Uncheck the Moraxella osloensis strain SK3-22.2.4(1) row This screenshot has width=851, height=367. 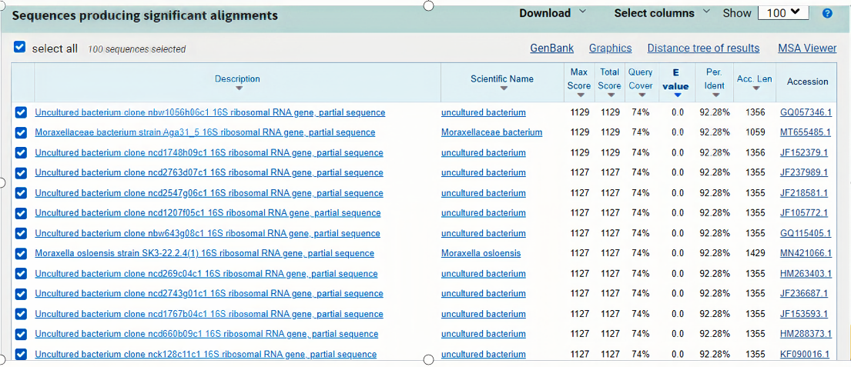point(22,253)
